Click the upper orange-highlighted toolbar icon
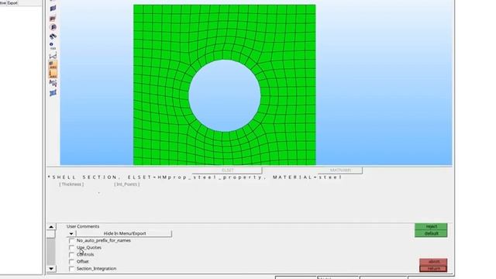Viewport: 496px width, 279px height. (x=53, y=65)
